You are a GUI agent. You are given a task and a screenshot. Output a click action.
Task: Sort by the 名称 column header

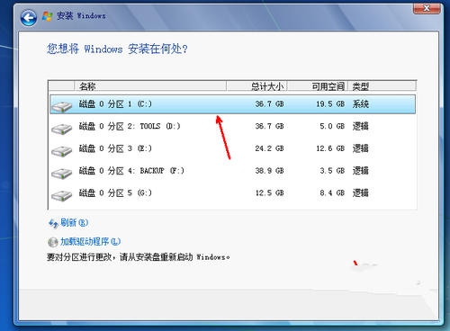tap(150, 86)
